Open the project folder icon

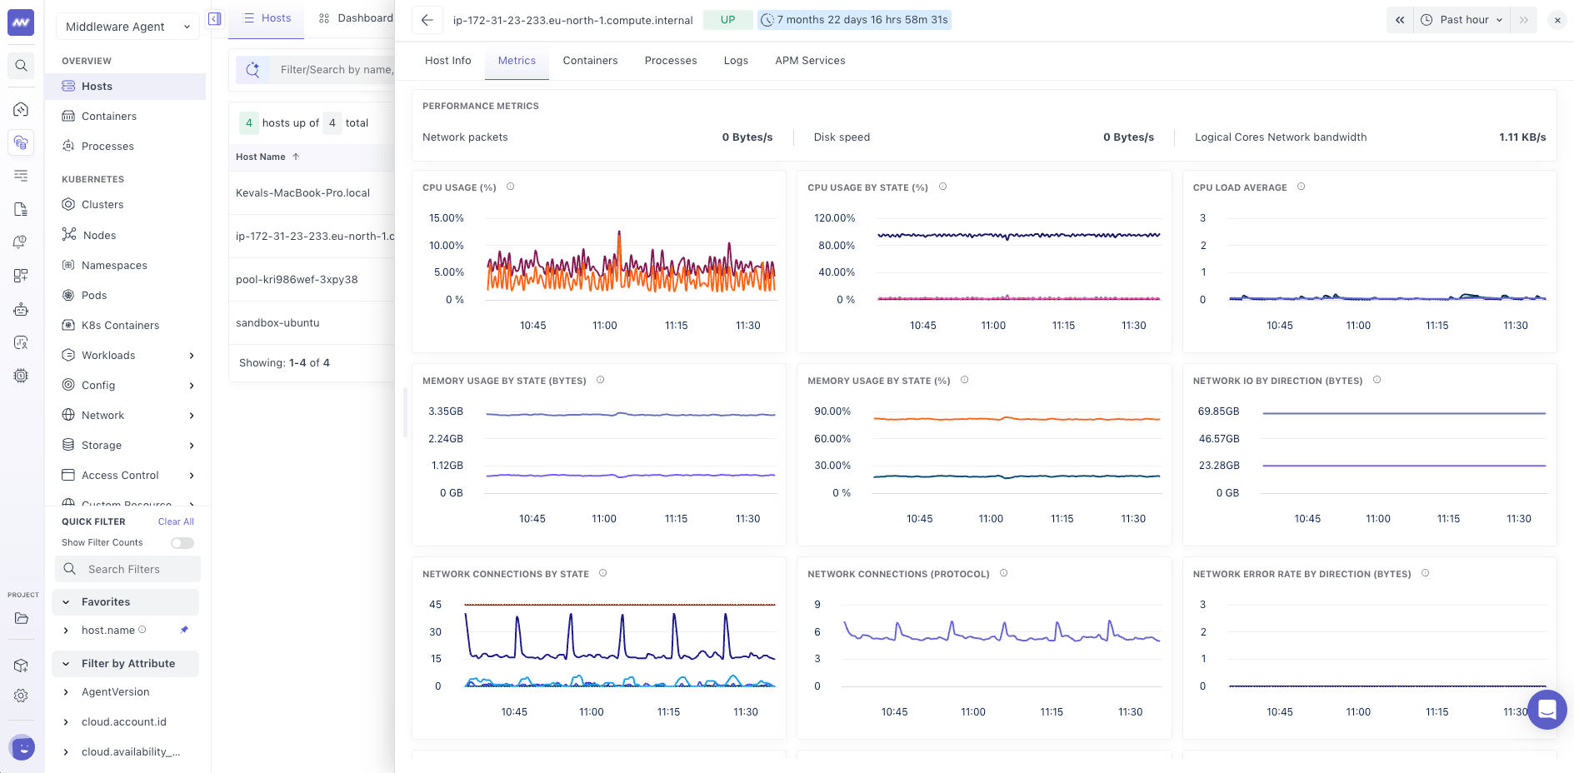pyautogui.click(x=21, y=618)
